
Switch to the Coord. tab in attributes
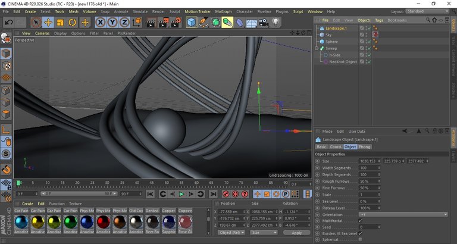[336, 146]
